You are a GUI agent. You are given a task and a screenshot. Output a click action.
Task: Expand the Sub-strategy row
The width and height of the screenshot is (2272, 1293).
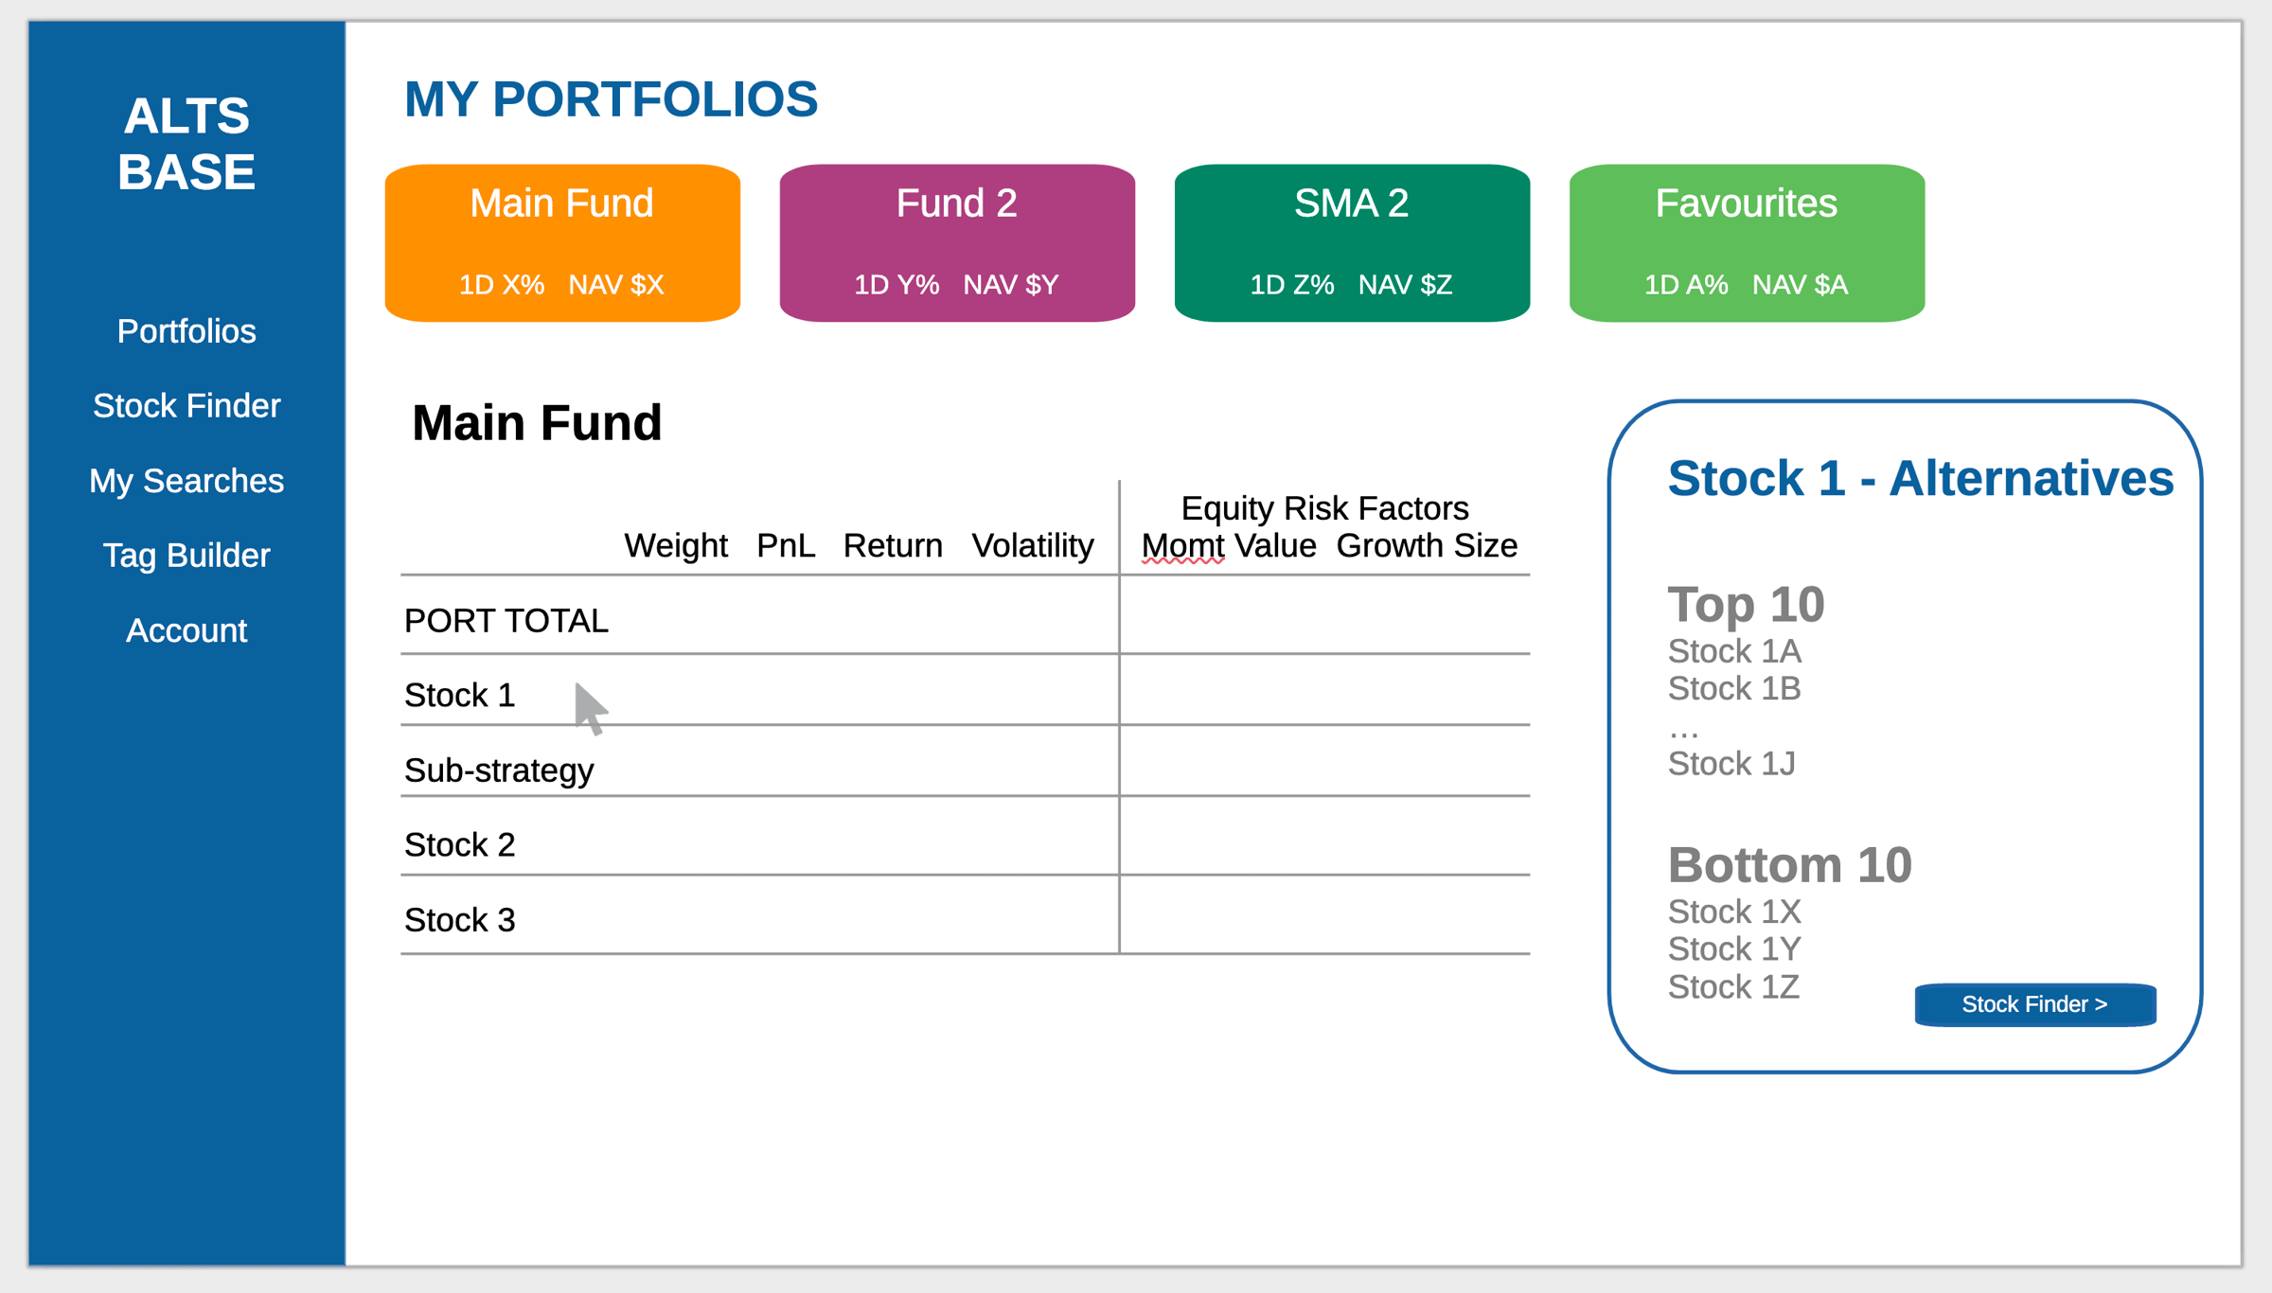499,770
